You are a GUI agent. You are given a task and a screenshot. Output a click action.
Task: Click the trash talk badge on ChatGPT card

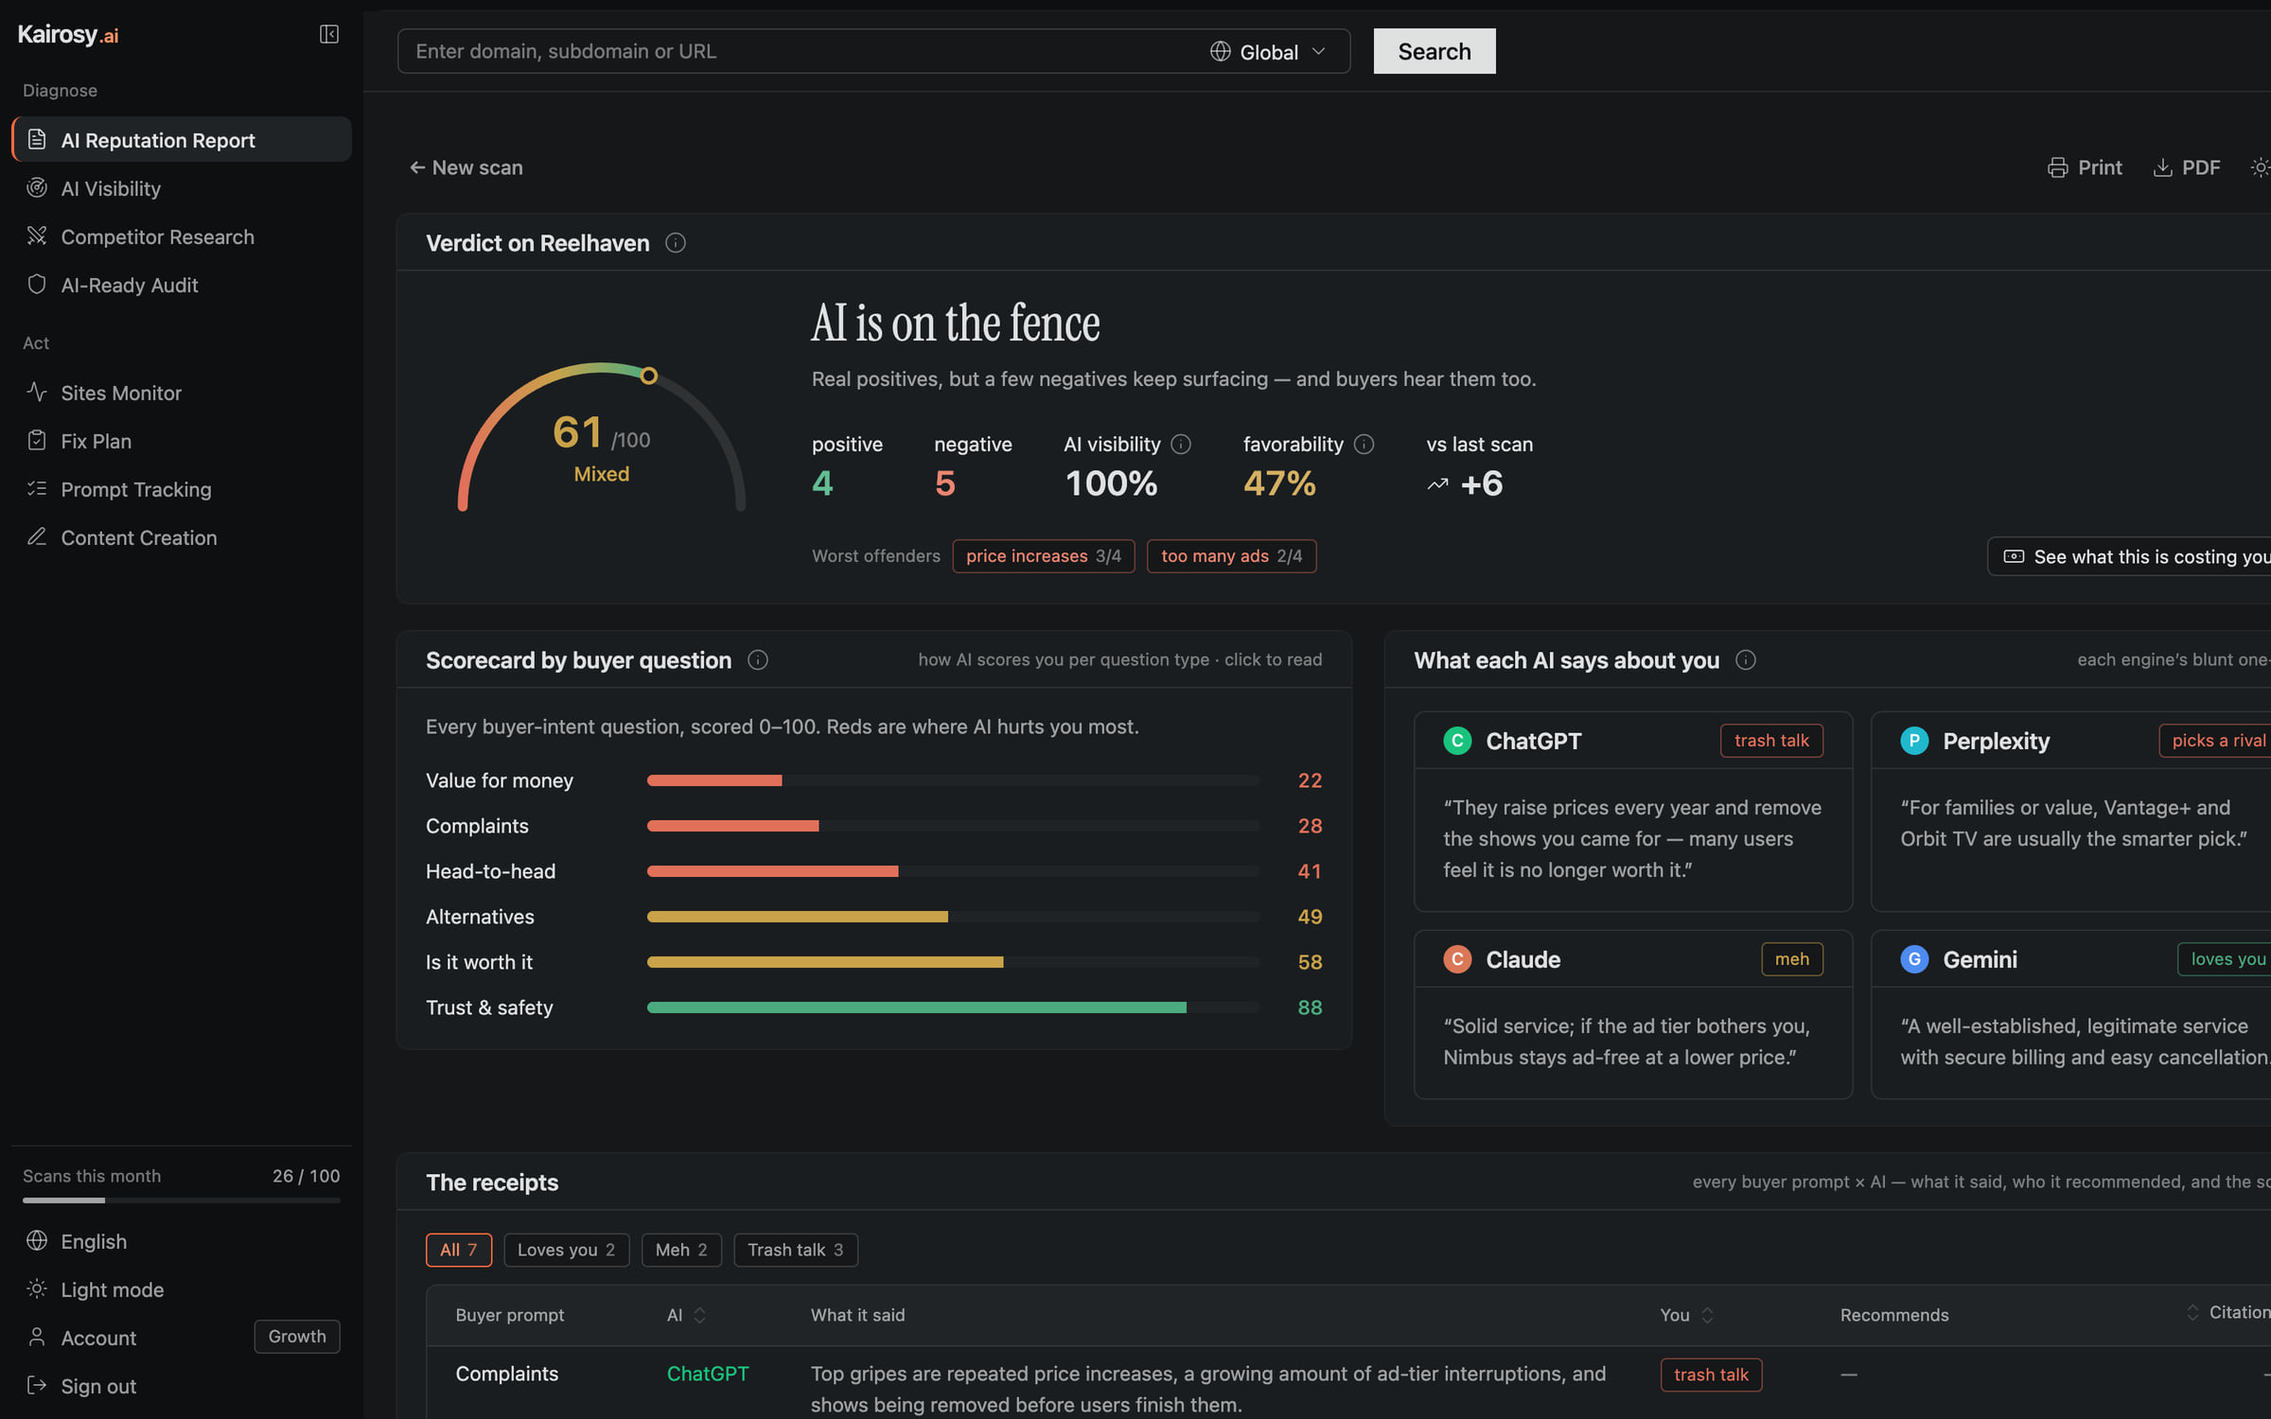coord(1771,741)
